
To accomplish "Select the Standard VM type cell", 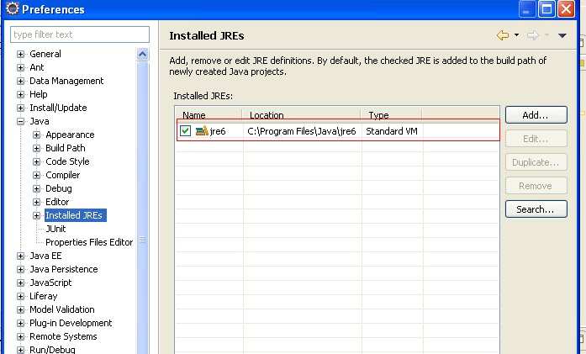I will [x=392, y=131].
